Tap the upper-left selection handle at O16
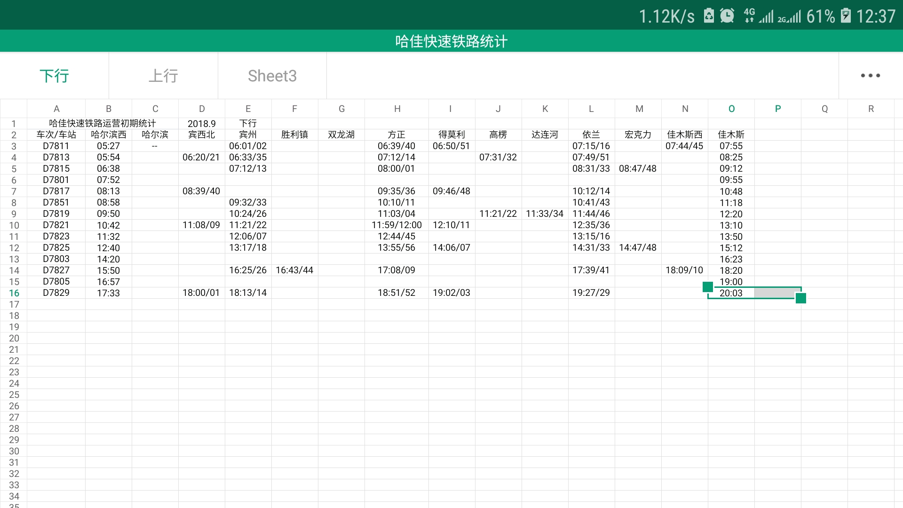Image resolution: width=903 pixels, height=508 pixels. point(708,287)
